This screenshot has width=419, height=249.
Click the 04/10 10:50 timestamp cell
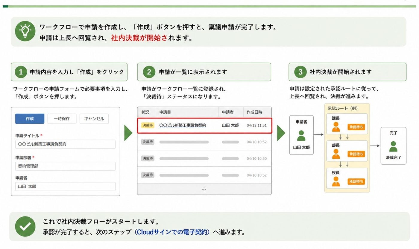point(257,158)
